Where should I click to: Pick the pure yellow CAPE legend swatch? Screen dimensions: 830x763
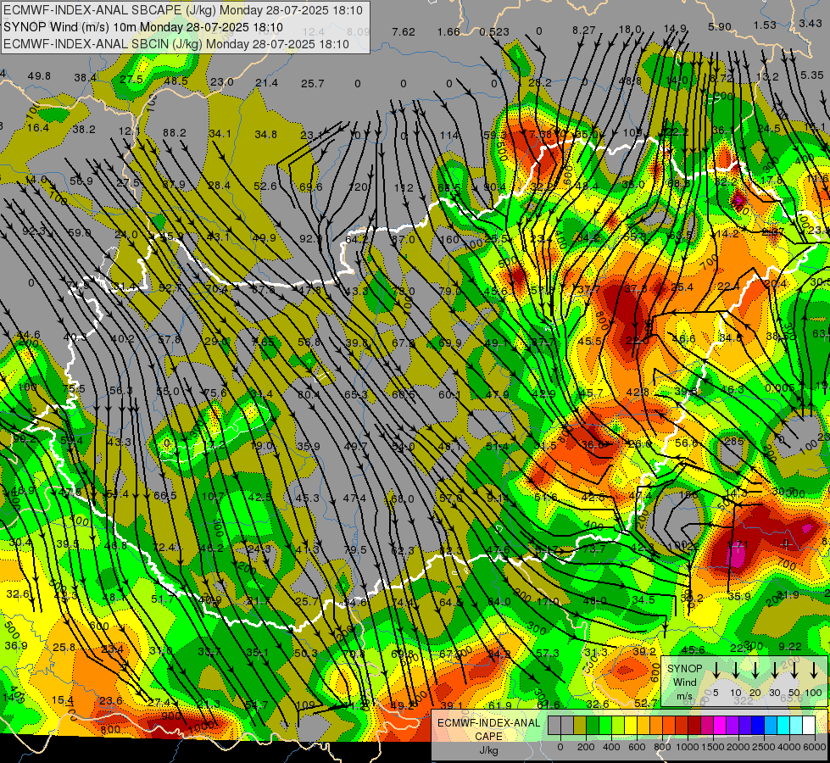coord(631,726)
